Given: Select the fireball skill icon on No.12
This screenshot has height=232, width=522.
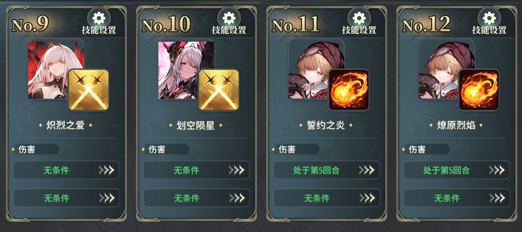Looking at the screenshot, I should [479, 90].
